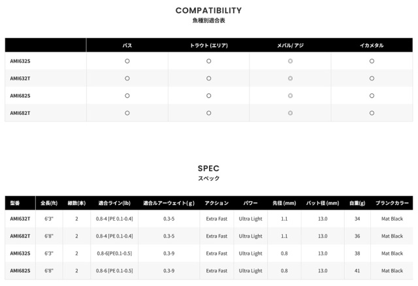Click AMI682S model in the spec table
Screen dimensions: 418x286
tap(20, 270)
